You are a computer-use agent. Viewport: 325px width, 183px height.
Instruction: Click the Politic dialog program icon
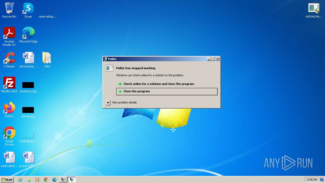[109, 68]
